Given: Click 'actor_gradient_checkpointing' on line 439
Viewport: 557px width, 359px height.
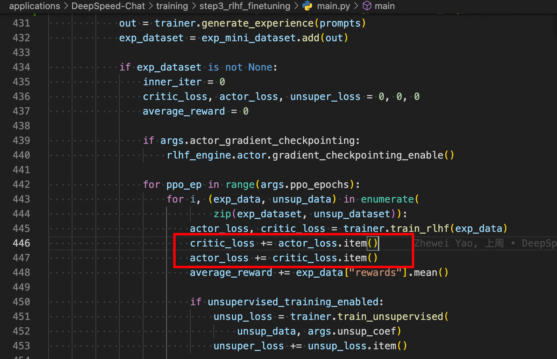Looking at the screenshot, I should [x=272, y=141].
